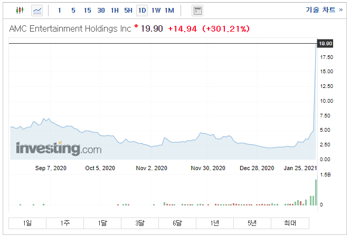Click the 1.5B volume axis label
The image size is (350, 237).
325,175
